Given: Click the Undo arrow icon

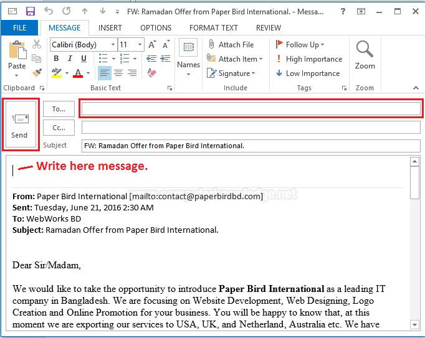Looking at the screenshot, I should click(x=49, y=11).
